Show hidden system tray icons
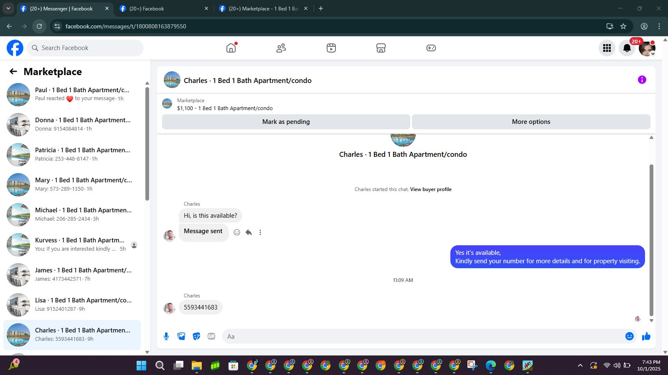 [580, 365]
